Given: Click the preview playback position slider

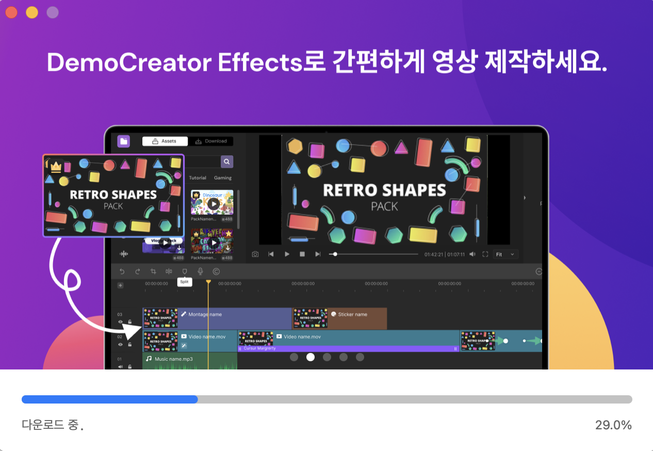Looking at the screenshot, I should [374, 254].
